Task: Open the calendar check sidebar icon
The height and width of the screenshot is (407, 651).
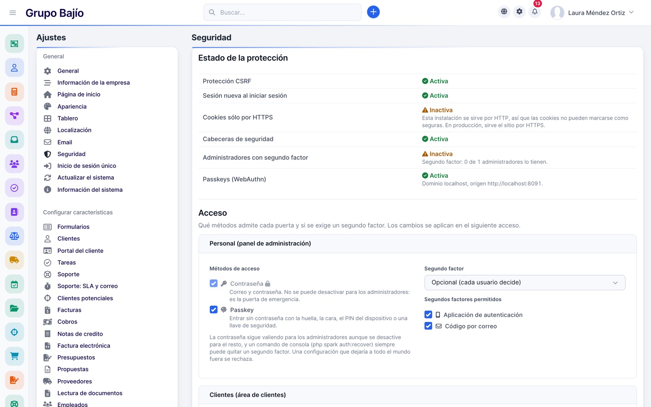Action: pos(14,284)
